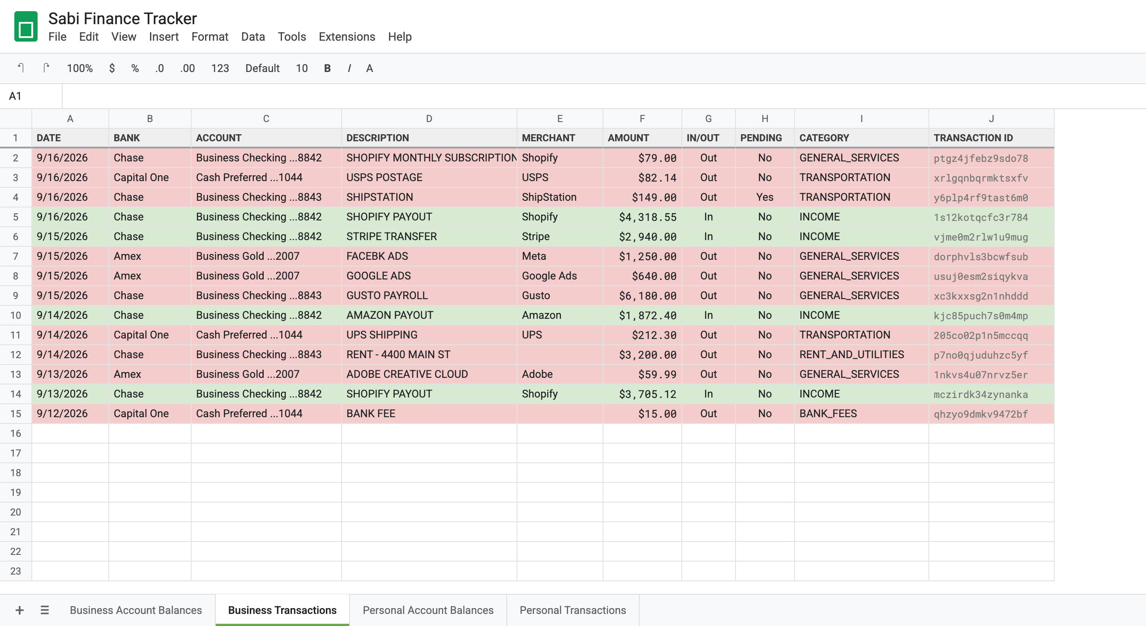Screen dimensions: 1146x626
Task: Select row 12 header
Action: (16, 355)
